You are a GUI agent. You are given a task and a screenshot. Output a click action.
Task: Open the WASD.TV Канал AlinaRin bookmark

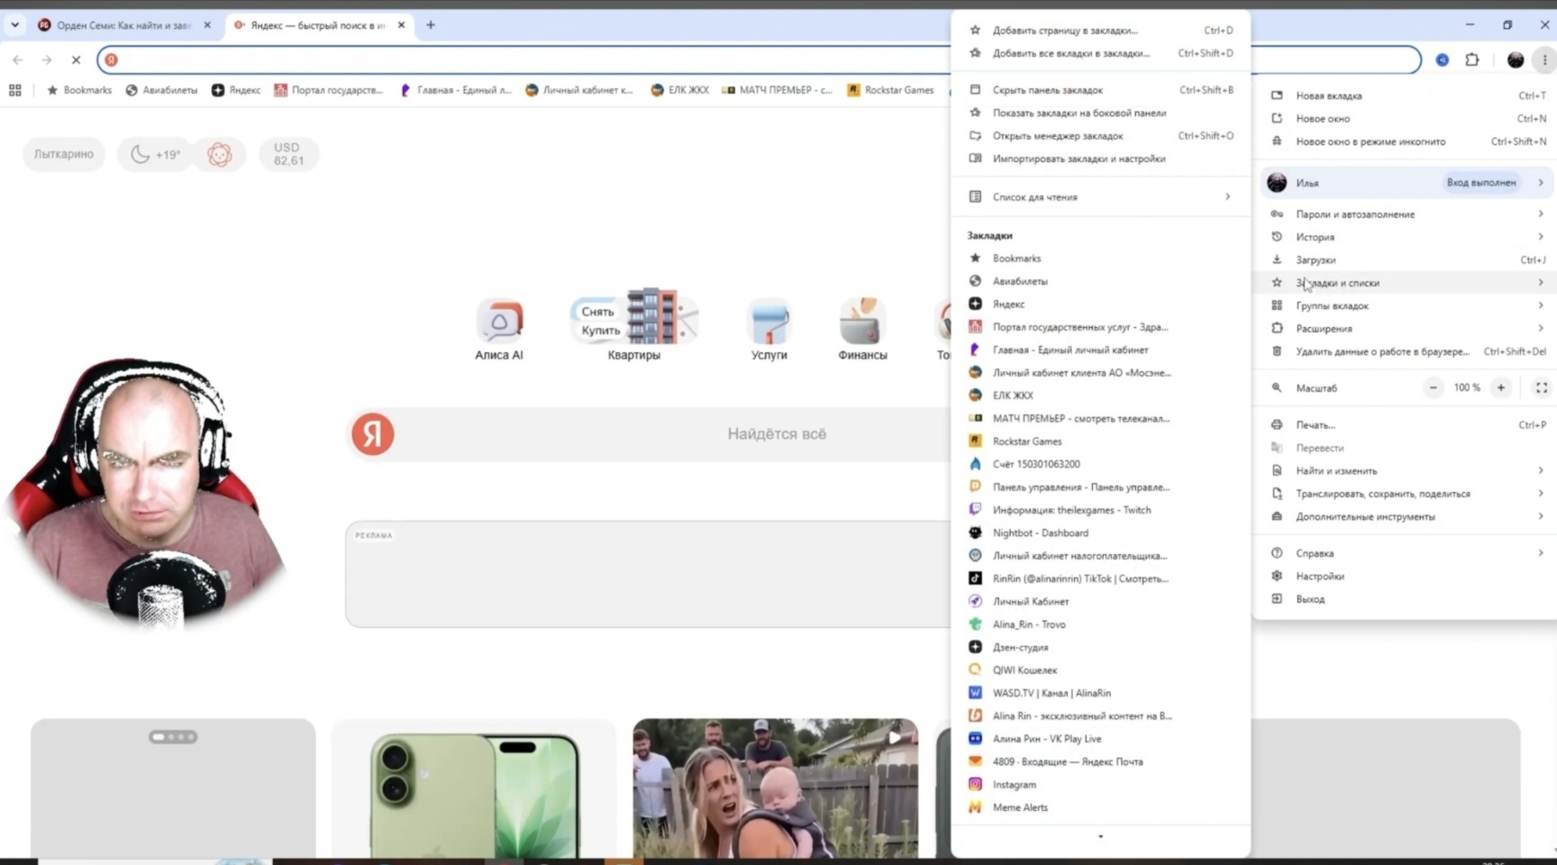[x=1100, y=693]
